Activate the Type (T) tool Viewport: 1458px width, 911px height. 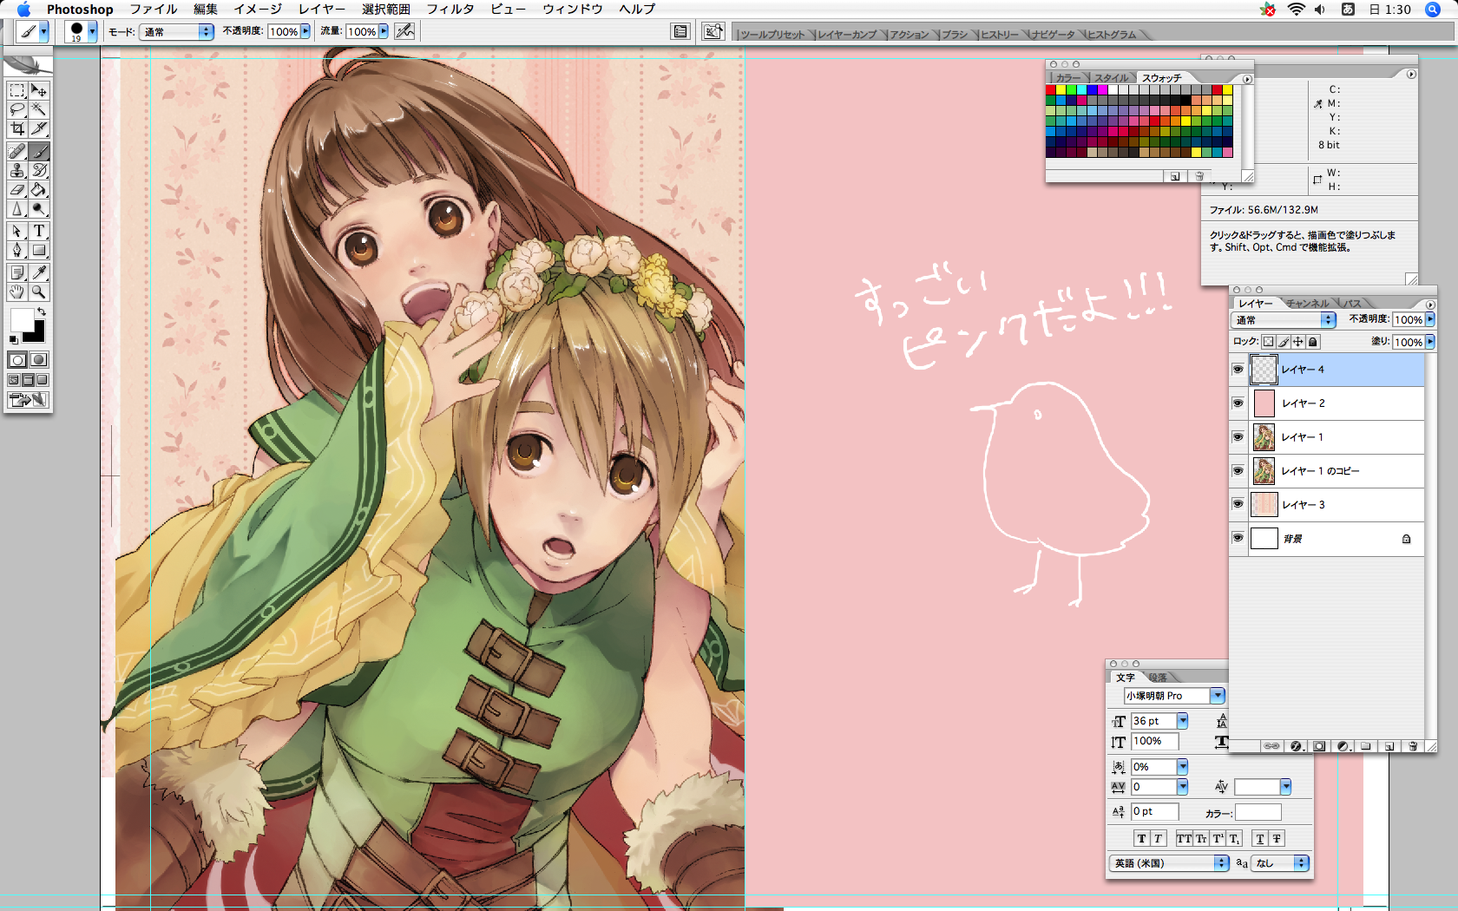tap(39, 231)
